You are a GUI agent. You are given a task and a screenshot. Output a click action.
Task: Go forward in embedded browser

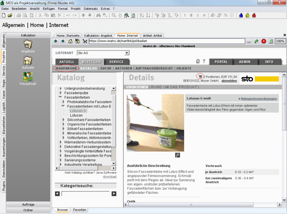(x=63, y=41)
